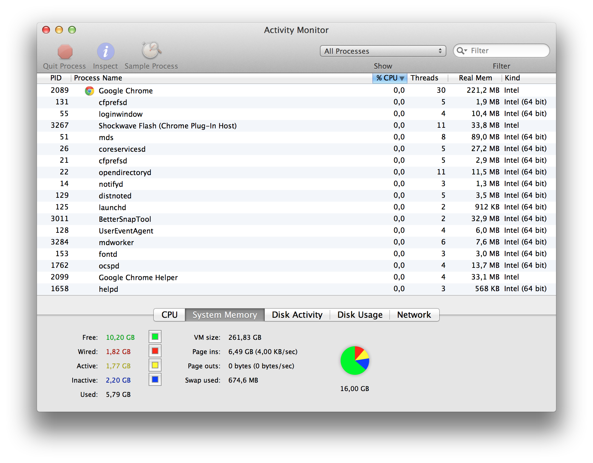Screen dimensions: 593x463
Task: Select the opendirectoryd process
Action: pos(296,172)
